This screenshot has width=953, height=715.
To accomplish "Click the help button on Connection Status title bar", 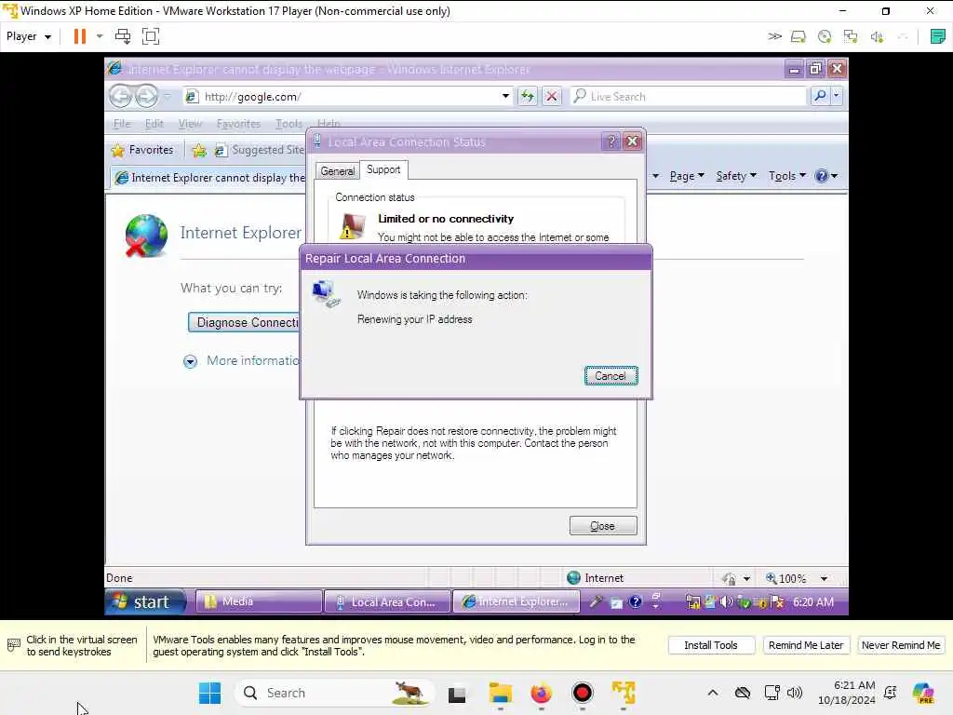I will click(611, 142).
